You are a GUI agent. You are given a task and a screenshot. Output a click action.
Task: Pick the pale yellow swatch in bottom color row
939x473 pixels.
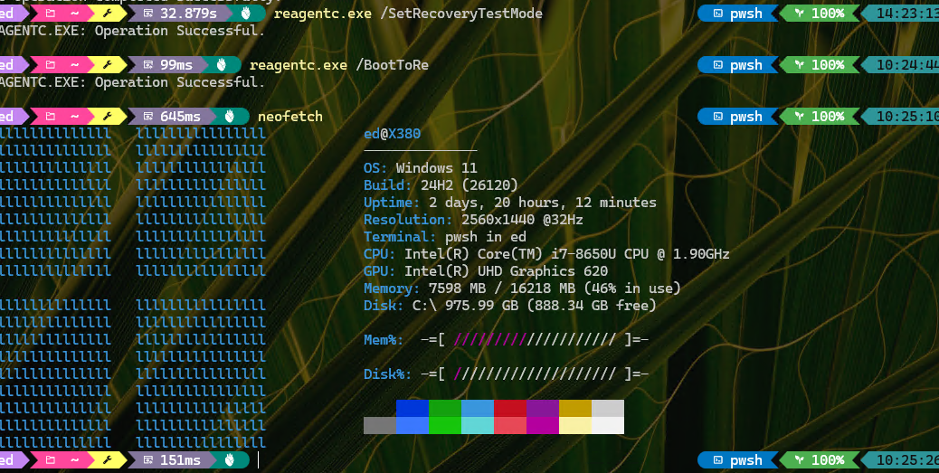(575, 425)
